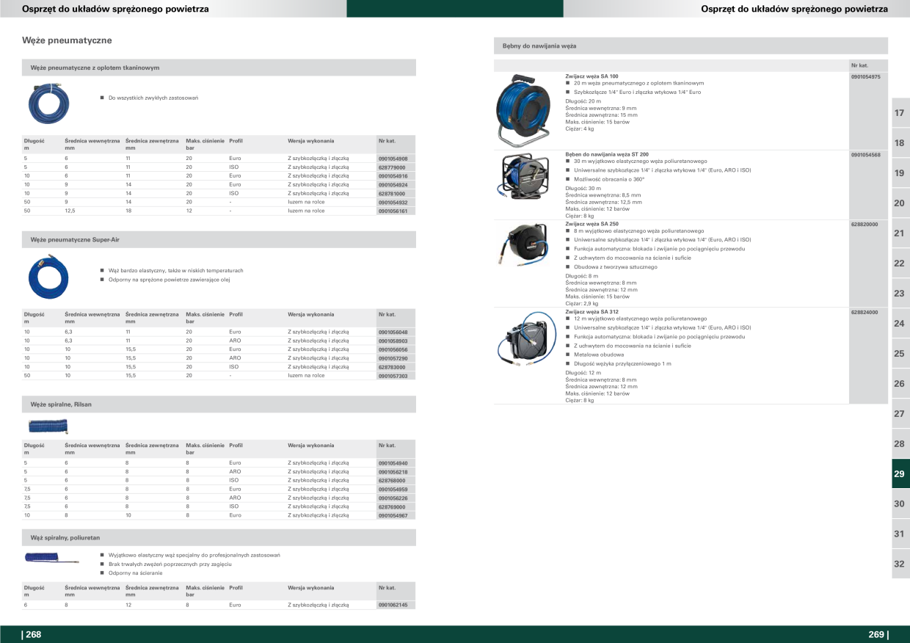This screenshot has width=910, height=643.
Task: Click catalog number 628783000
Action: tap(391, 367)
